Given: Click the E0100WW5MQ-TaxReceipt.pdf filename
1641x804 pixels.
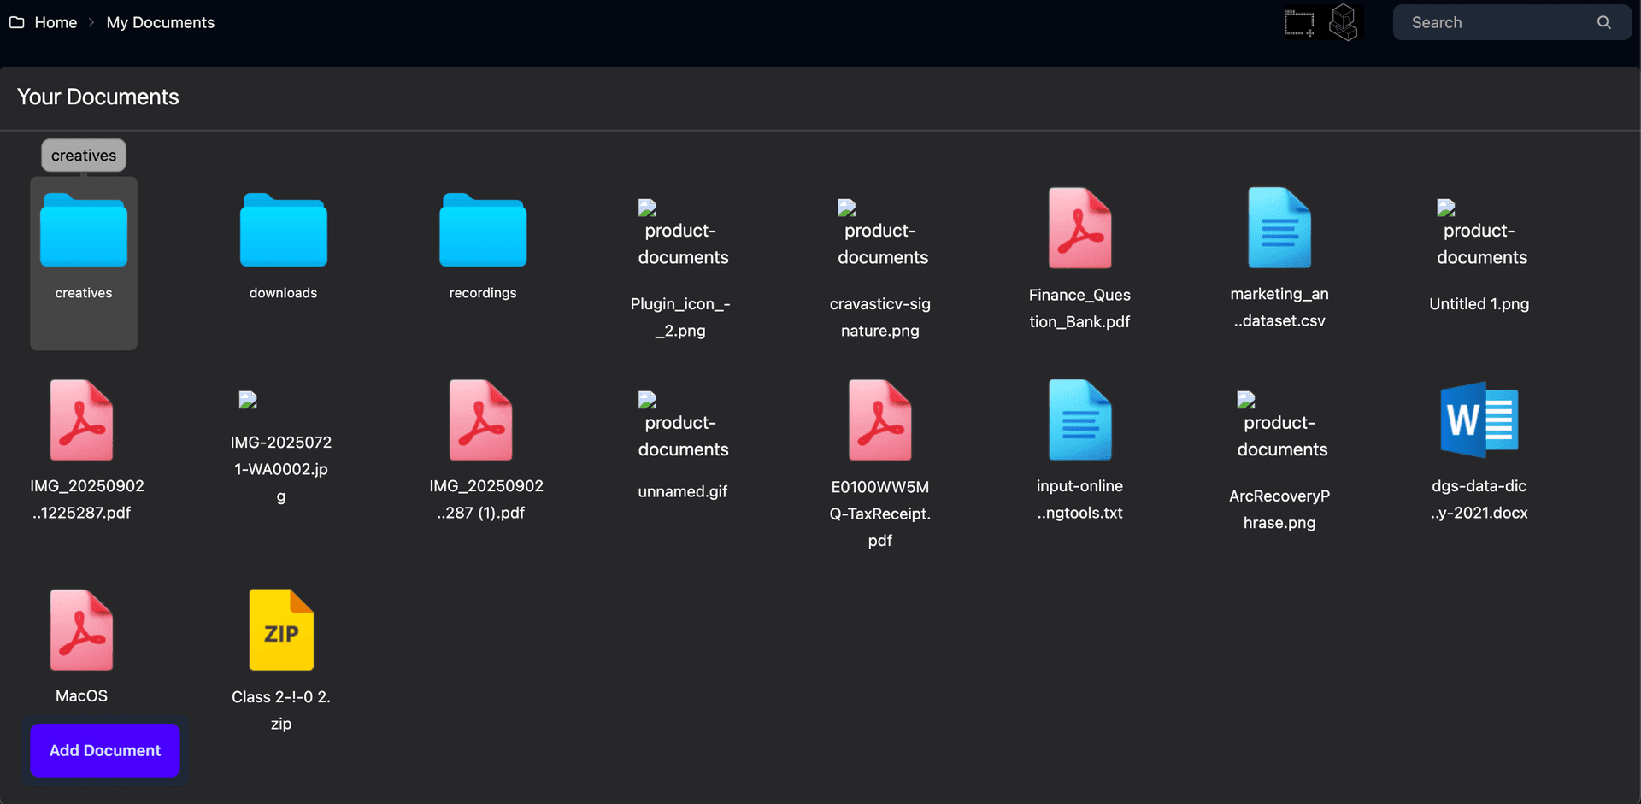Looking at the screenshot, I should [x=880, y=514].
